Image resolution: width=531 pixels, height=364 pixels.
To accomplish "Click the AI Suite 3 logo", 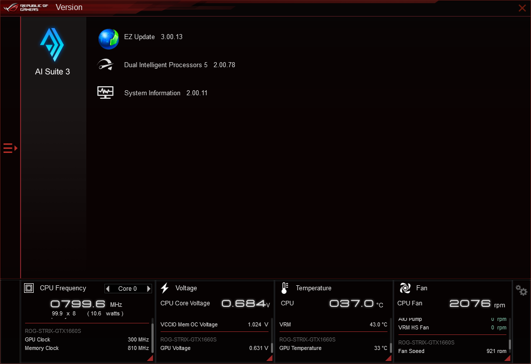I will pyautogui.click(x=52, y=45).
